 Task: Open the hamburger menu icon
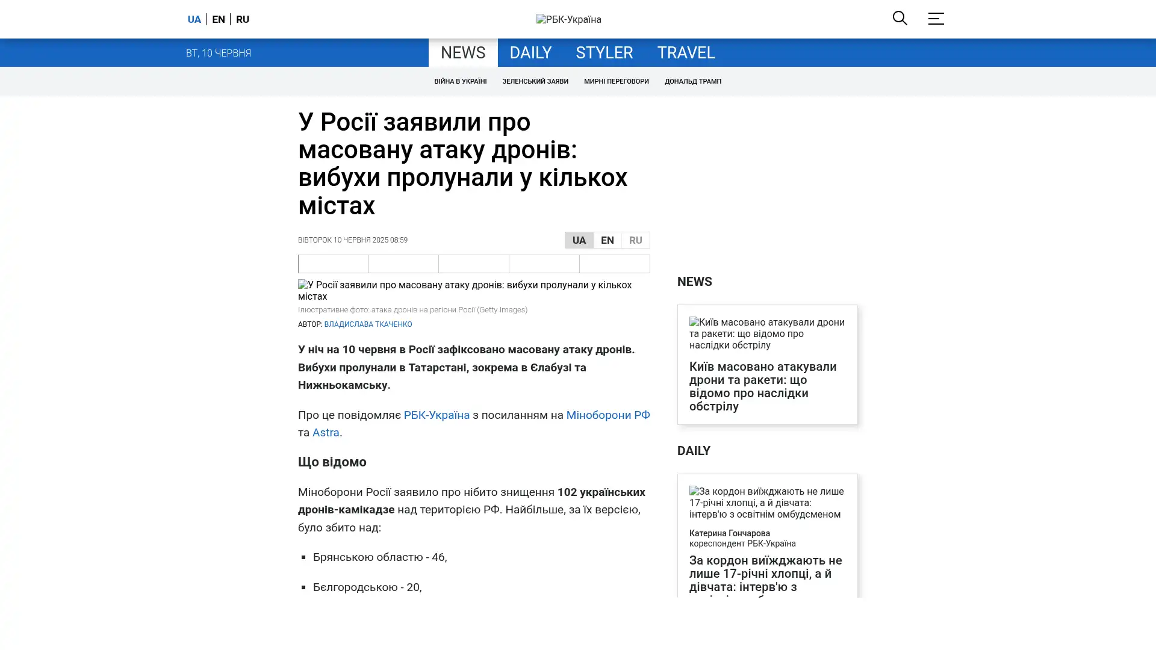[935, 19]
